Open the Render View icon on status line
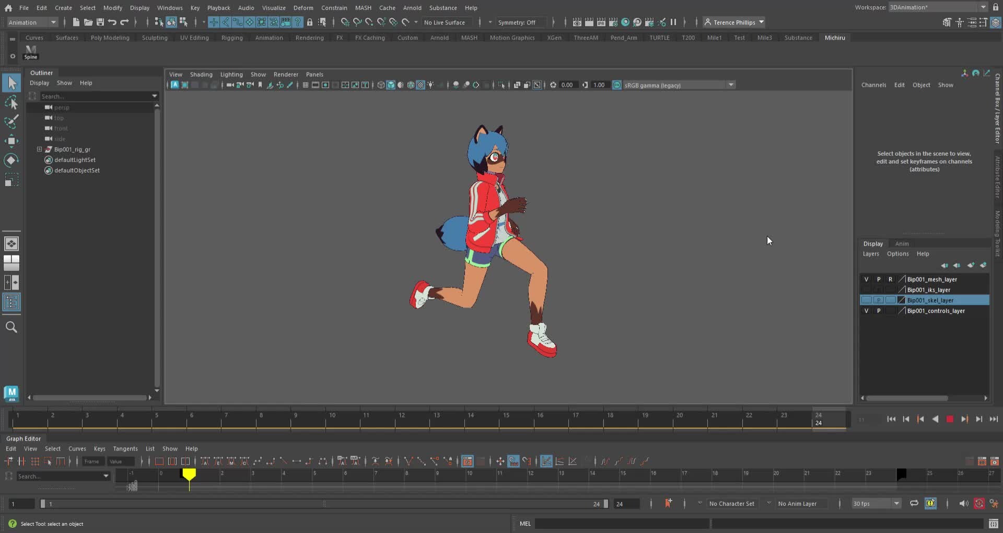 tap(577, 22)
